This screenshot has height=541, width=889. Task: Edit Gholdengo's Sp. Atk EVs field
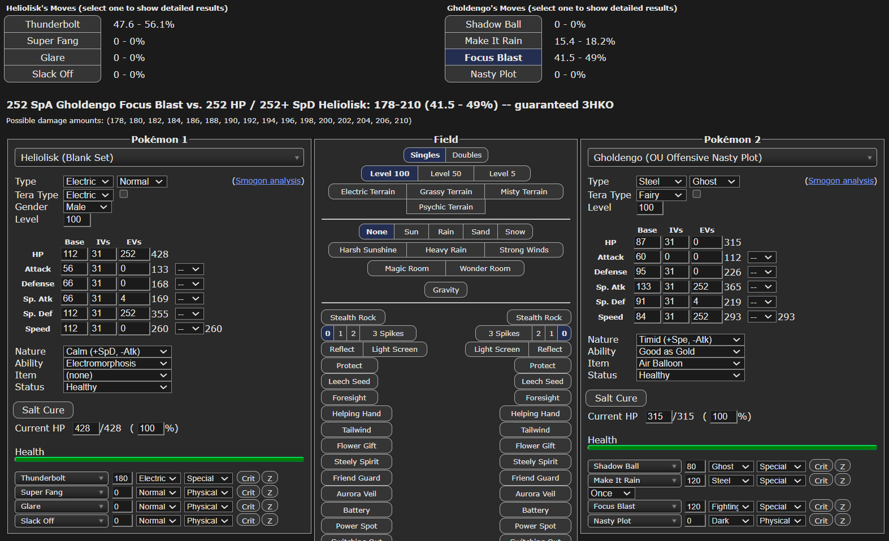706,286
